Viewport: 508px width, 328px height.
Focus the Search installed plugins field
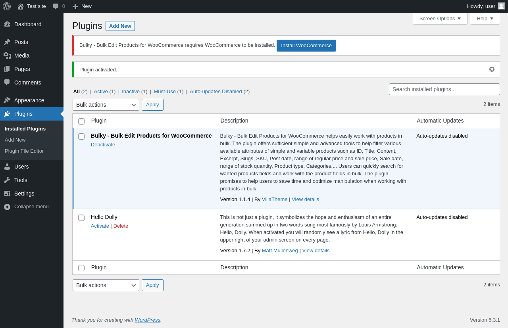pos(444,89)
